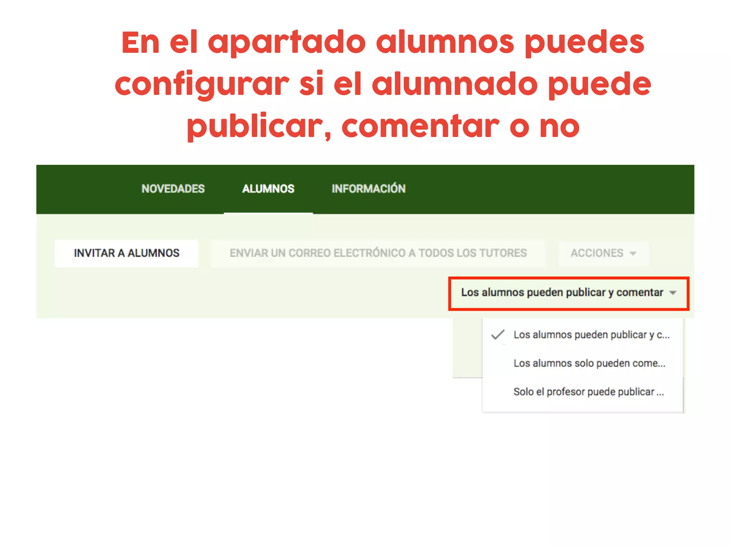Click the red highlight border of the dropdown
Image resolution: width=730 pixels, height=548 pixels.
569,278
